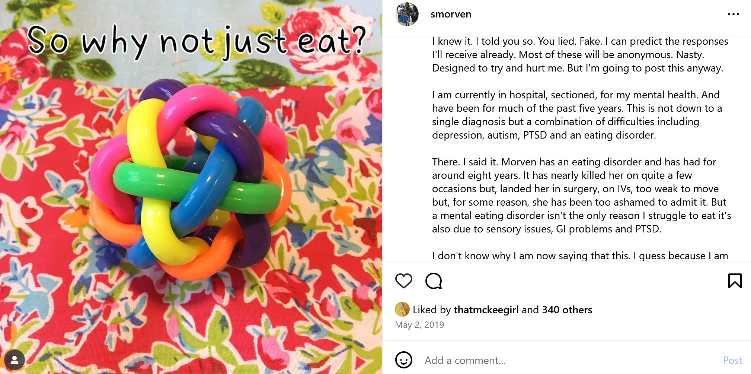Like the post with the heart icon
751x374 pixels.
[x=403, y=281]
